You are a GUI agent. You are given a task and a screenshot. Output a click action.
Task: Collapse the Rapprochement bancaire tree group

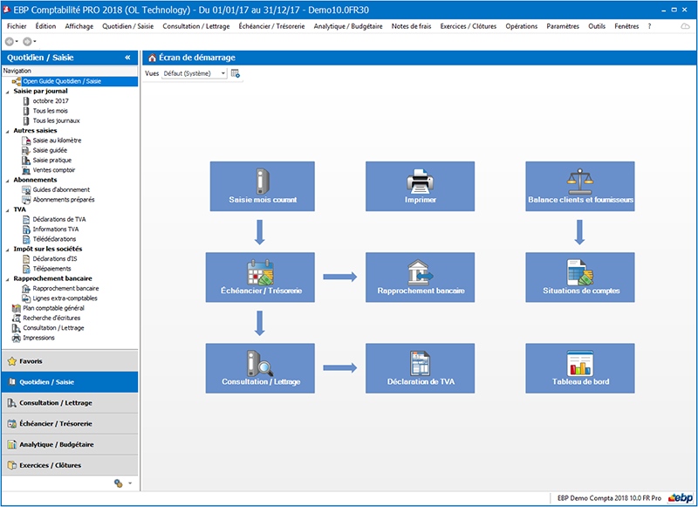coord(7,279)
